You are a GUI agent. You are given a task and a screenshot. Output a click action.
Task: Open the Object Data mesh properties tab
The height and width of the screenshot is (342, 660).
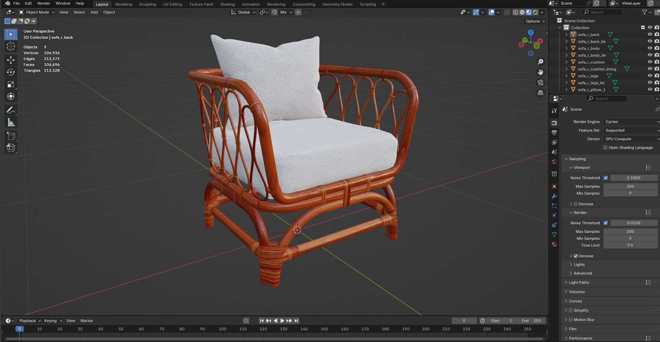(x=554, y=235)
